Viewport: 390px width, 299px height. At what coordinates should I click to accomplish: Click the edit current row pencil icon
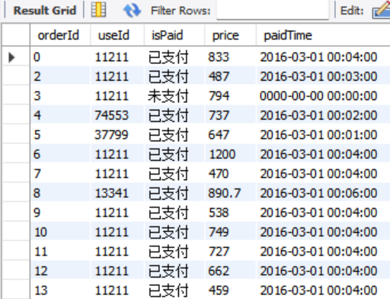point(381,10)
